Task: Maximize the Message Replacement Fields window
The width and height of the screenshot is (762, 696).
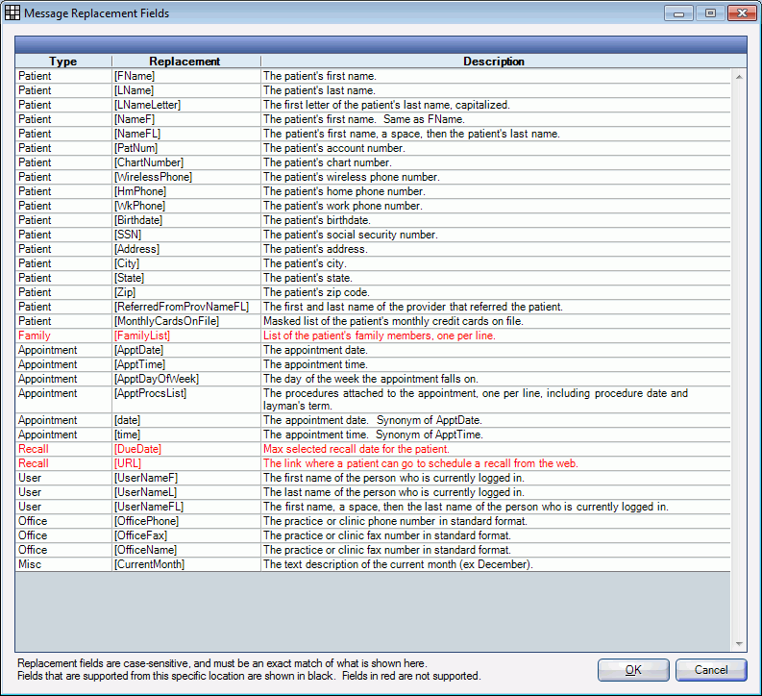Action: coord(710,13)
